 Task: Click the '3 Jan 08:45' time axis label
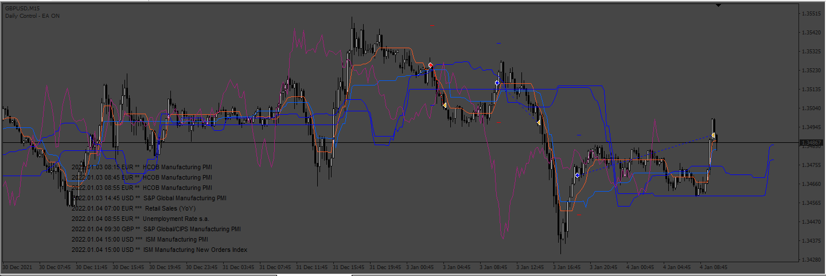click(494, 267)
